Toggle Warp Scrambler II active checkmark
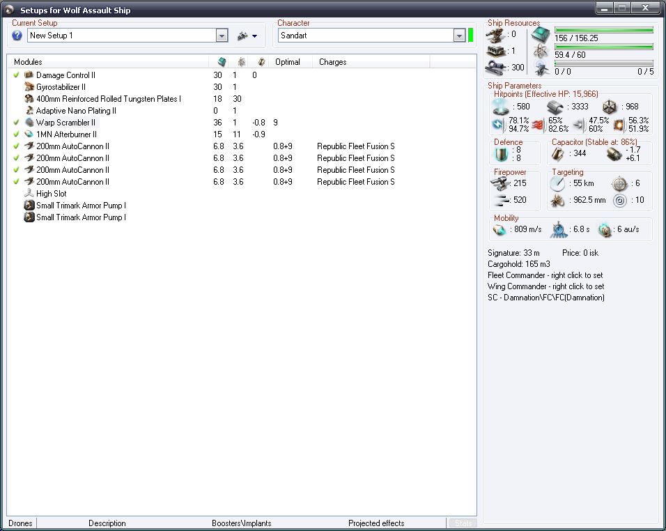The image size is (666, 531). point(16,123)
